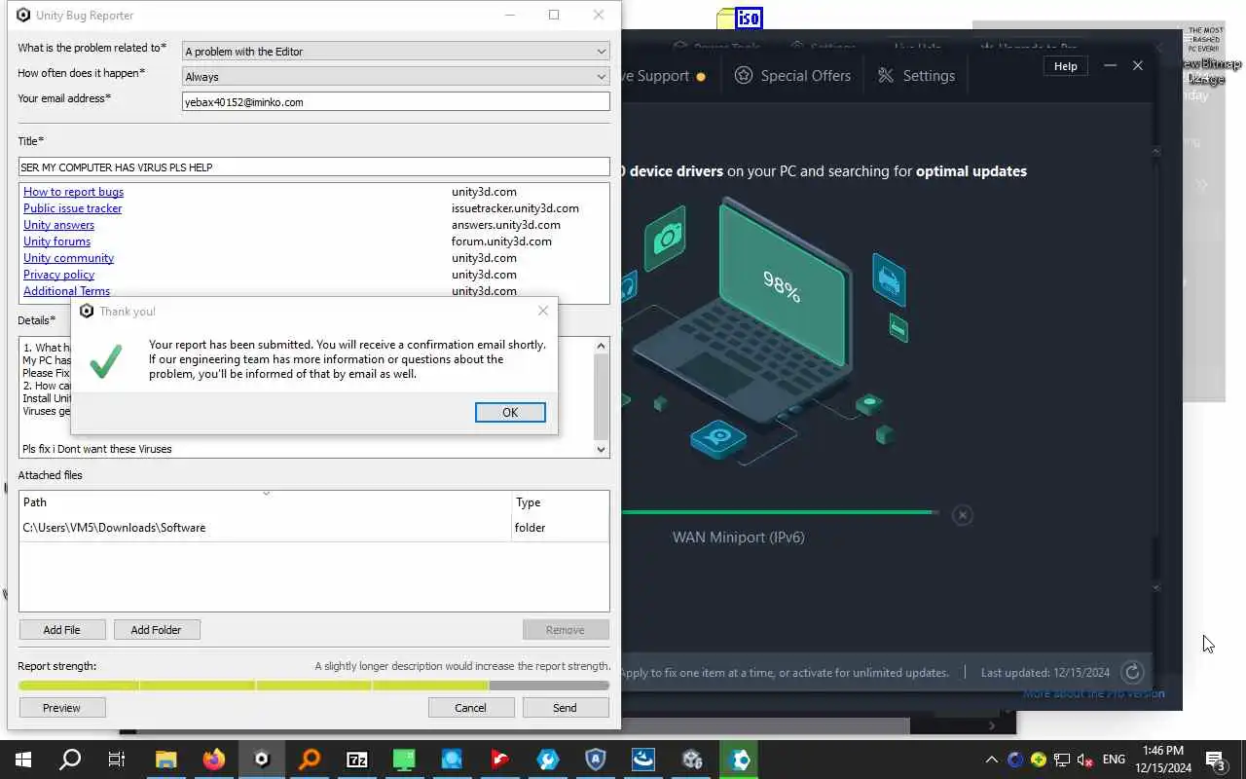This screenshot has height=779, width=1246.
Task: Open the ISO file icon on desktop
Action: 740,19
